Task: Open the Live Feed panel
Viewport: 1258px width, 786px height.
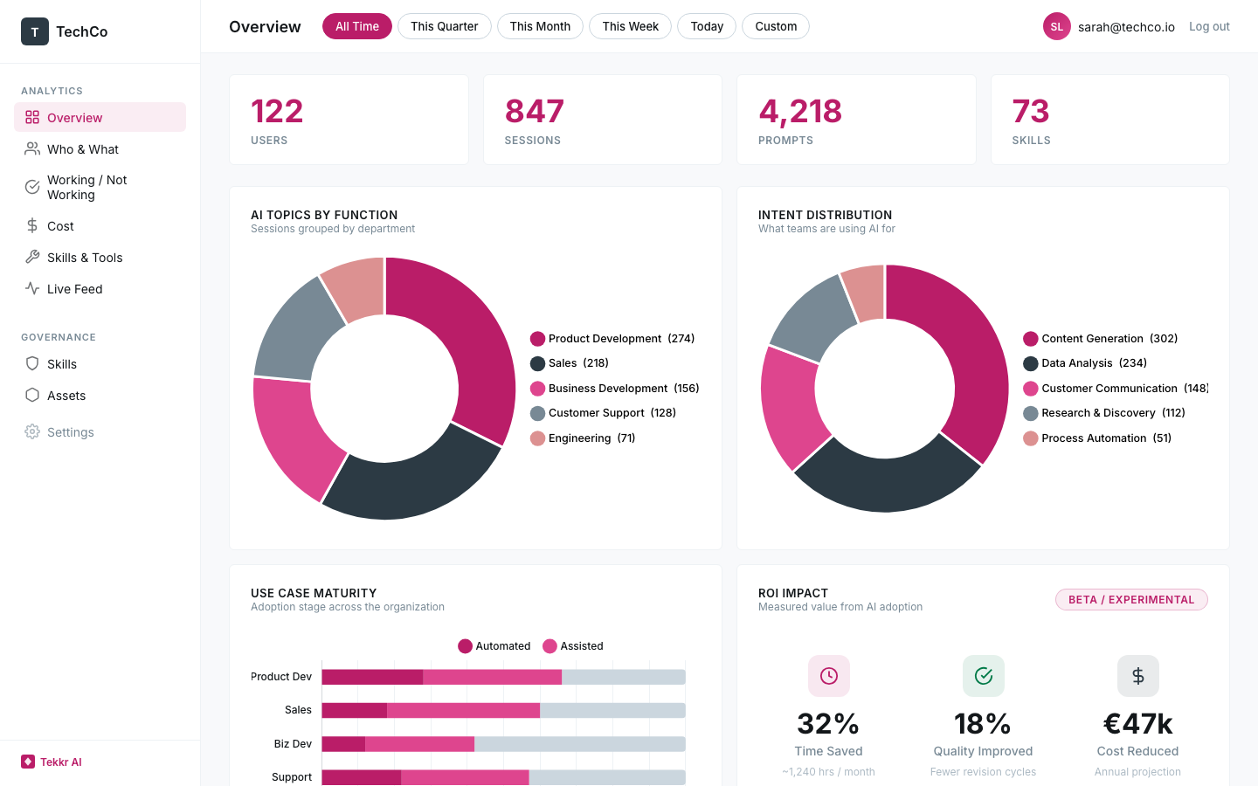Action: 74,288
